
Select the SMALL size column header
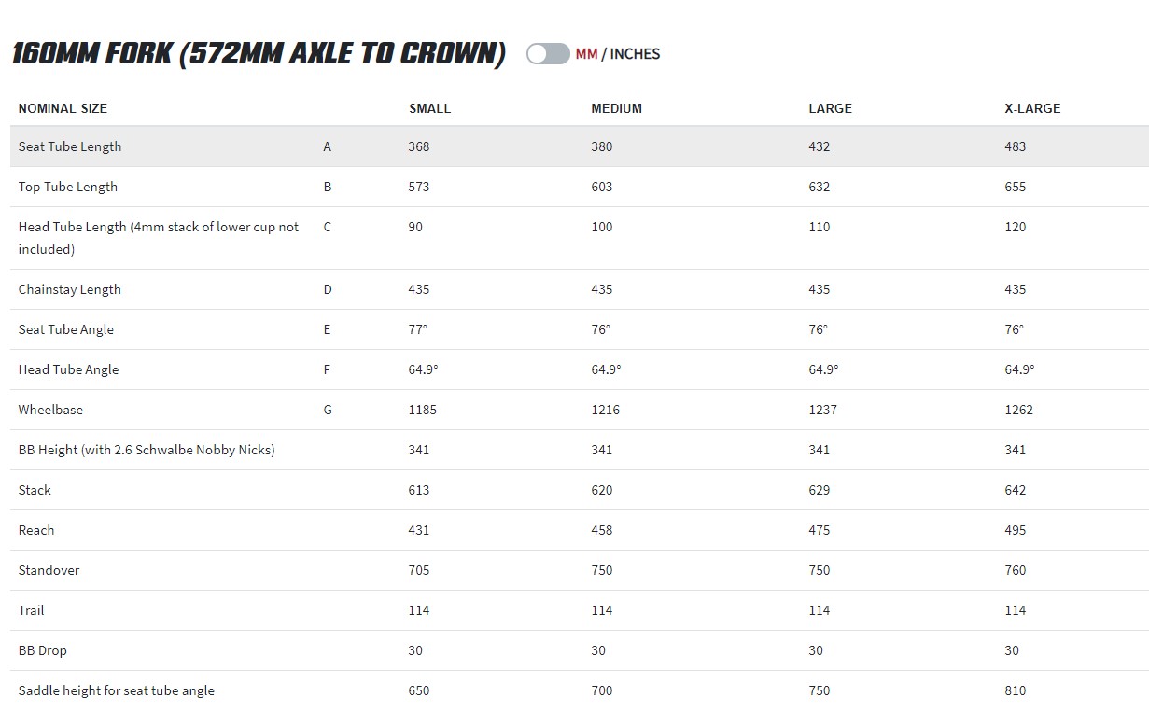pos(429,108)
